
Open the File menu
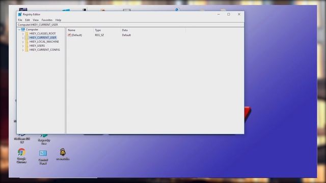click(x=20, y=20)
